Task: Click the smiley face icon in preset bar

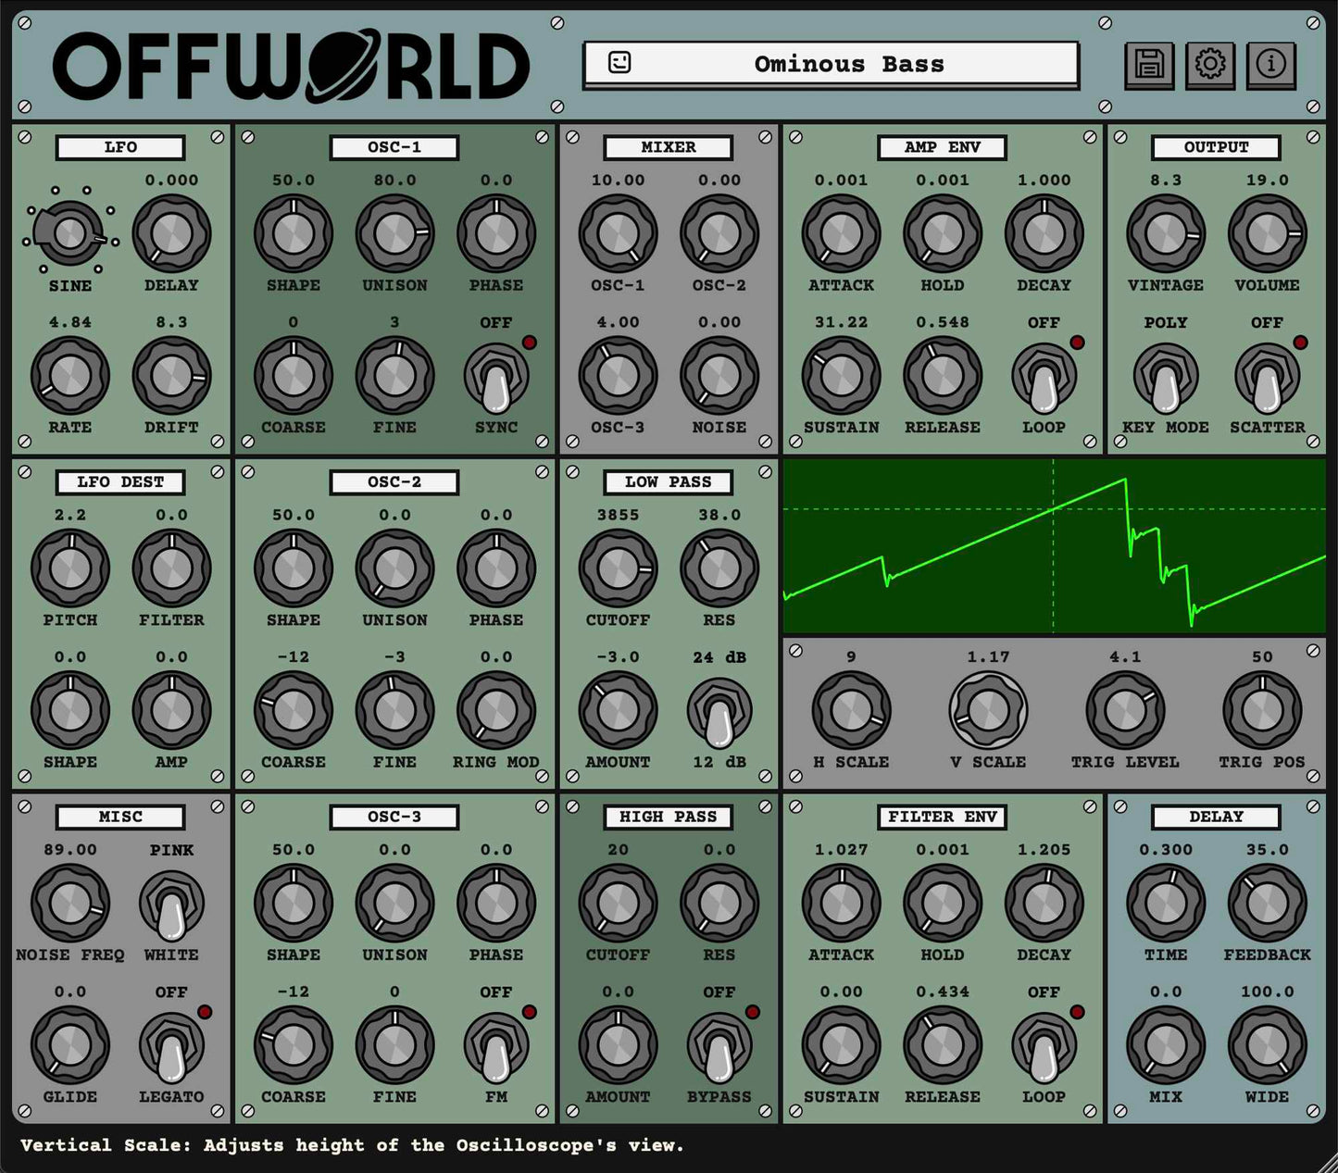Action: (619, 63)
